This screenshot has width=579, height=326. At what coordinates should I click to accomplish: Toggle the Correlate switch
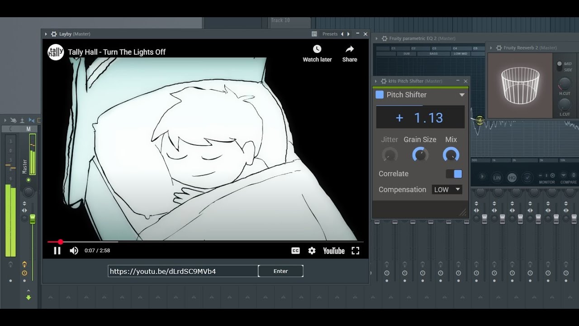[x=454, y=174]
